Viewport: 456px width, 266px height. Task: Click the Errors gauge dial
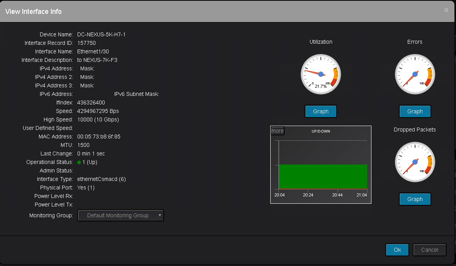point(415,74)
